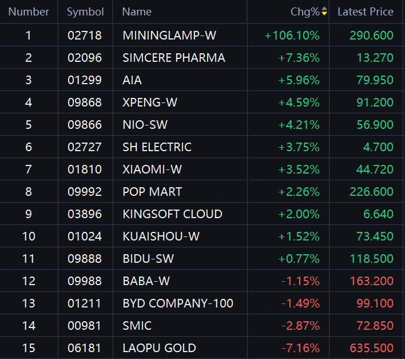Click the Symbol column header
The height and width of the screenshot is (359, 405).
(85, 12)
